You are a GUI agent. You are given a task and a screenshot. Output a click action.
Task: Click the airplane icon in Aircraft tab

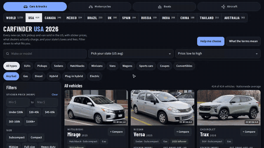[223, 7]
